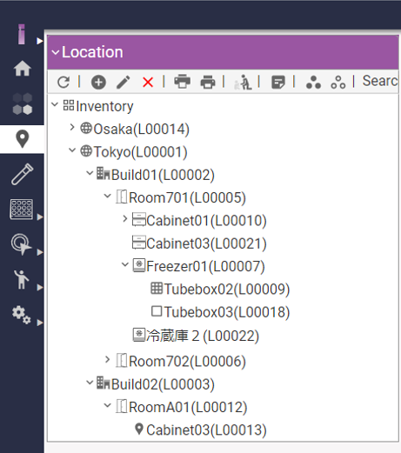Click the person moving item icon

tap(244, 83)
